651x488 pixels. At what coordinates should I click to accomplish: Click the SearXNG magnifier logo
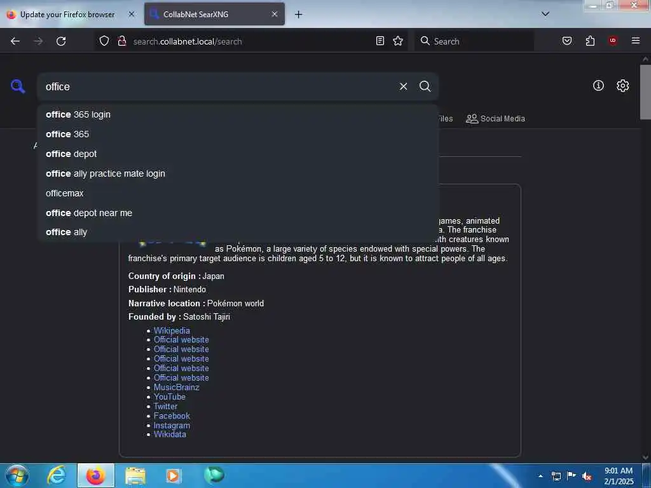tap(18, 86)
